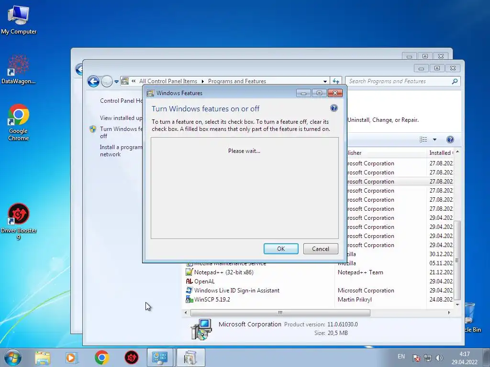Cancel the Windows Features dialog
490x367 pixels.
click(321, 248)
